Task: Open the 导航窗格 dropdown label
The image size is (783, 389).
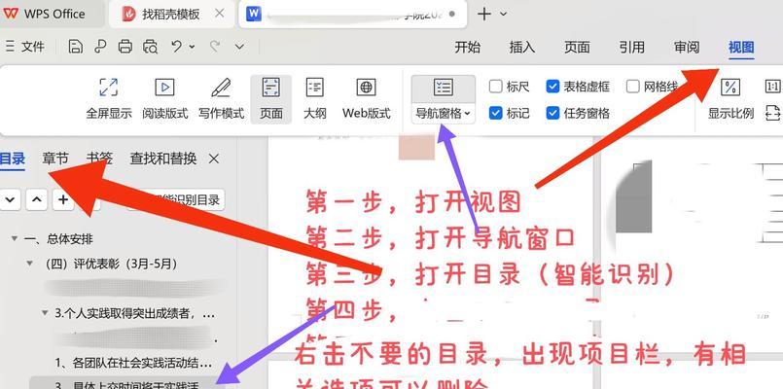Action: pyautogui.click(x=443, y=114)
